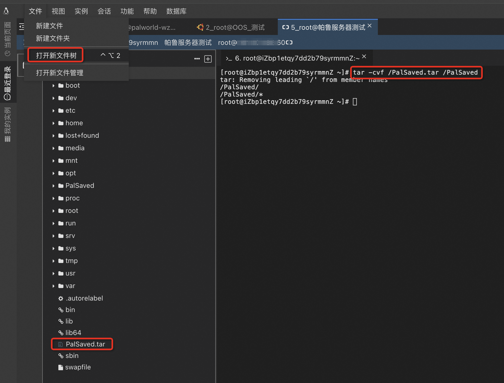This screenshot has width=504, height=383.
Task: Click the link icon after root@ address
Action: 289,42
